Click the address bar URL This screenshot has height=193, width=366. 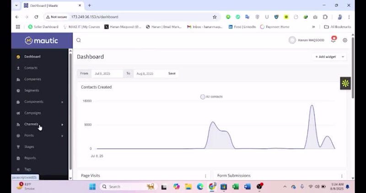pyautogui.click(x=95, y=17)
